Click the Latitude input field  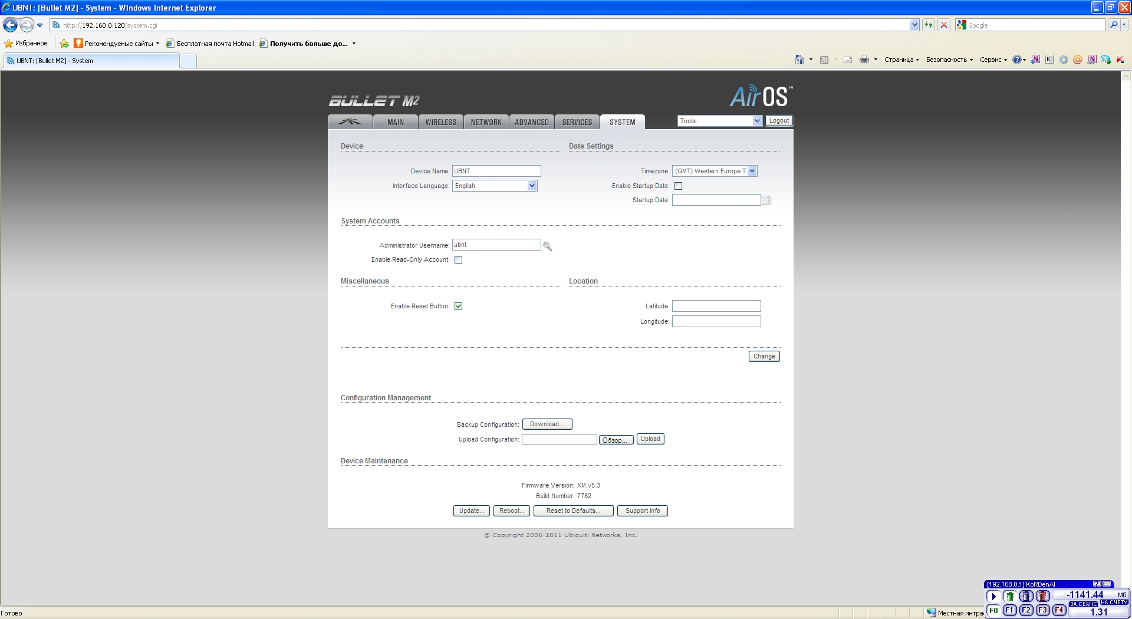tap(716, 306)
